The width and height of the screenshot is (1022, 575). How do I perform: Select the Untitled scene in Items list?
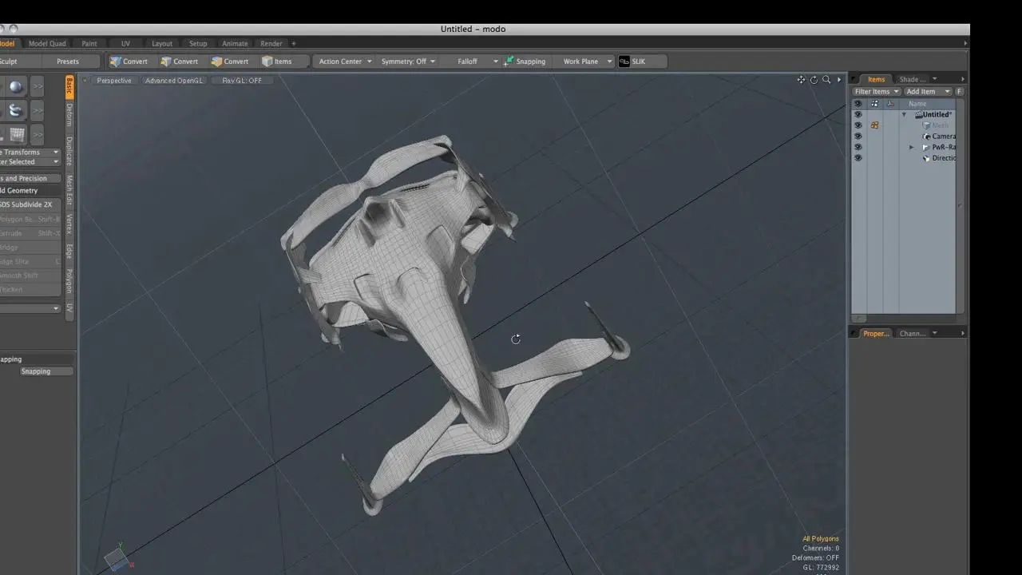click(937, 115)
